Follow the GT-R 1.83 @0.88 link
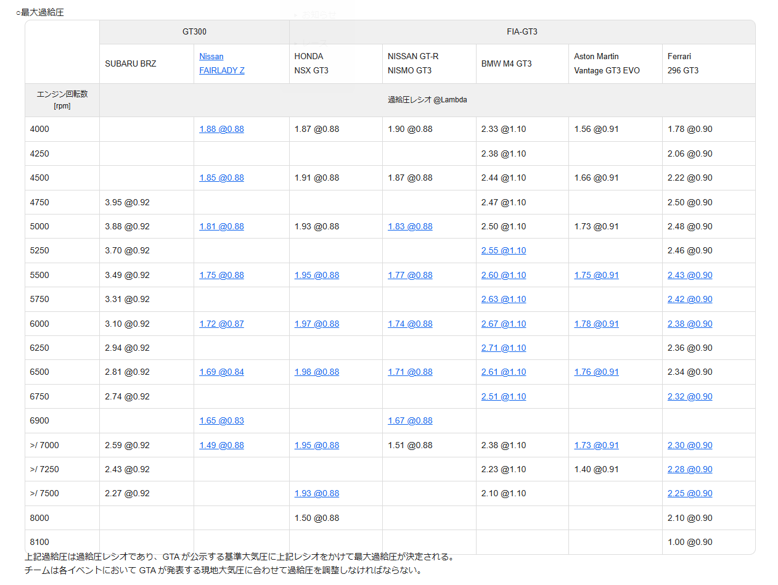 tap(410, 226)
